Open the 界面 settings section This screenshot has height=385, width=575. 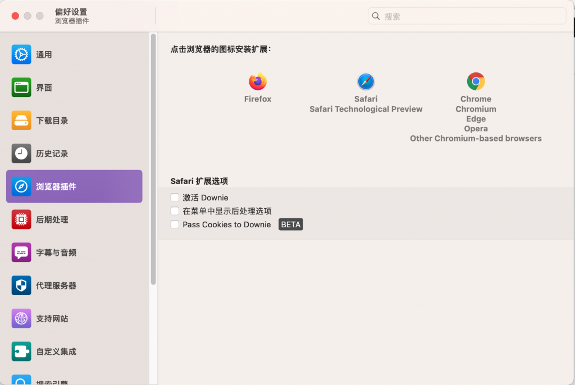point(56,88)
